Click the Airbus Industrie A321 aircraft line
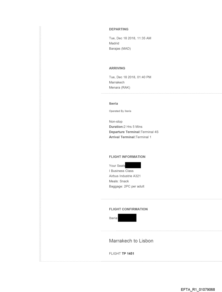The width and height of the screenshot is (222, 292). click(125, 176)
